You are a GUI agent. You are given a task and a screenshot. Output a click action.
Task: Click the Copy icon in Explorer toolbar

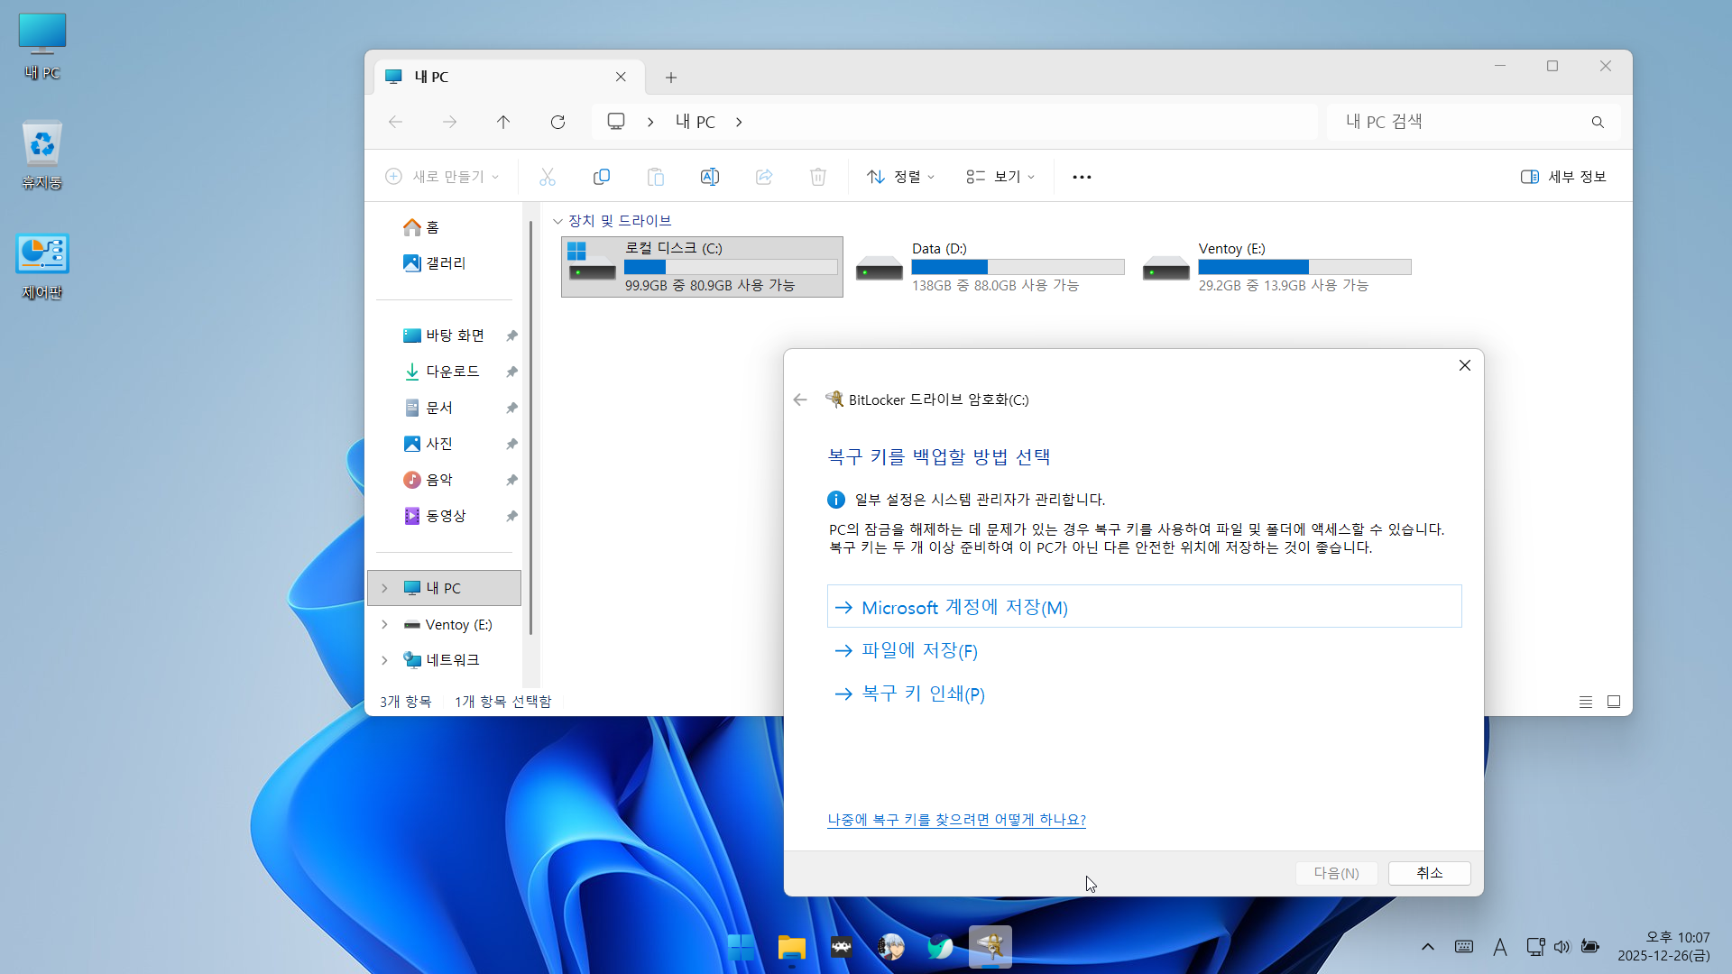click(602, 177)
